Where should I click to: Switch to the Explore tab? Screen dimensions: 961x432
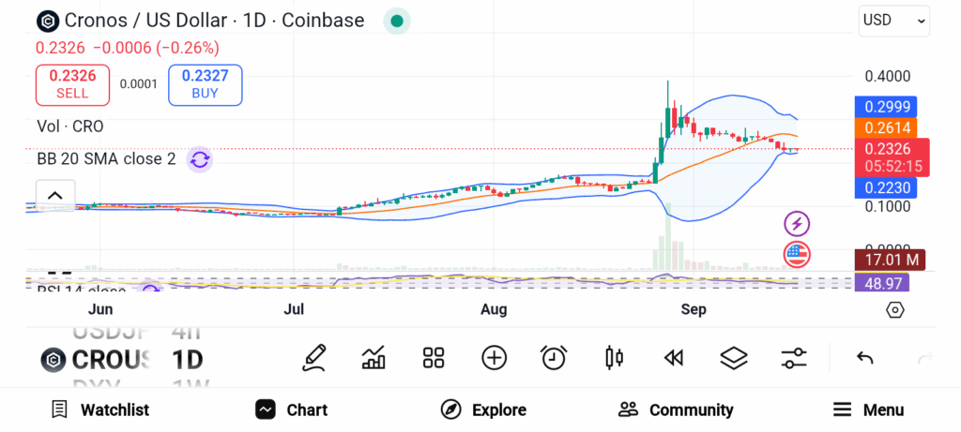(x=483, y=410)
